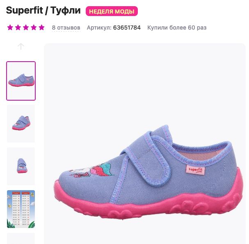Click the superfit tag on the shoe heel
The image size is (249, 244).
[196, 170]
